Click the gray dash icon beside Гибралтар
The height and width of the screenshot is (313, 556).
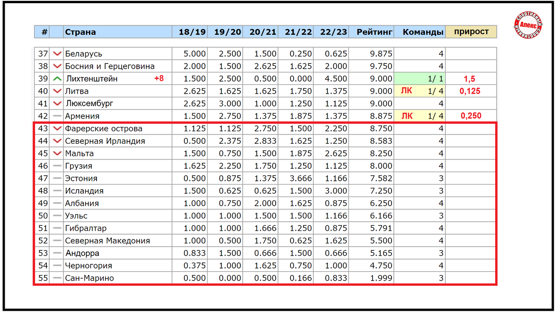click(57, 228)
